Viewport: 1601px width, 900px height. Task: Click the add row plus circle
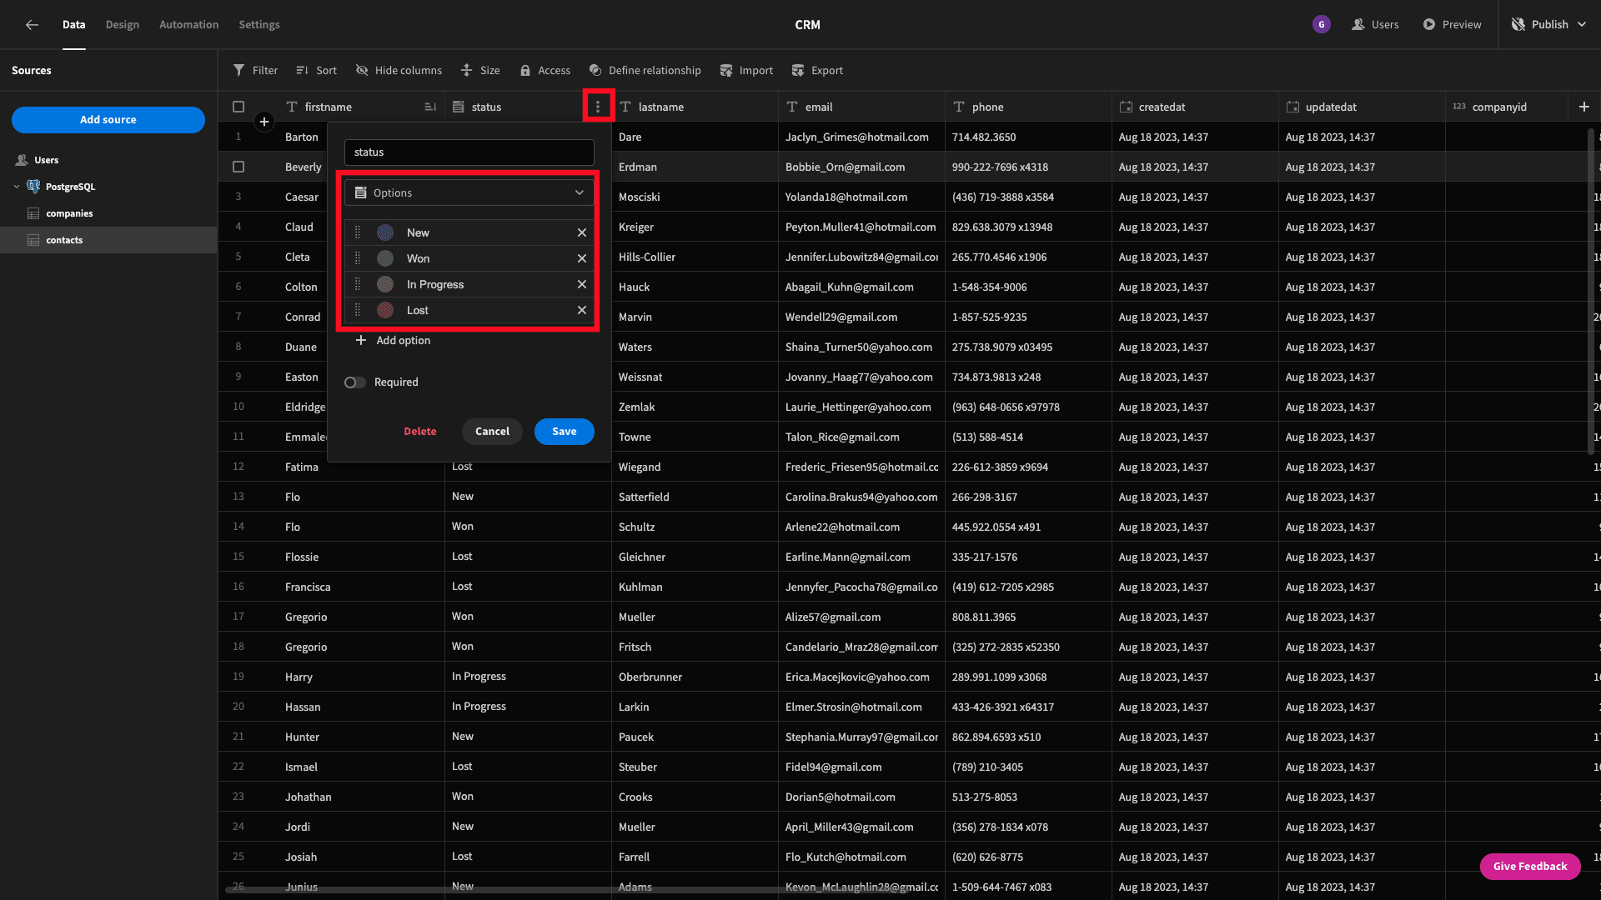264,122
